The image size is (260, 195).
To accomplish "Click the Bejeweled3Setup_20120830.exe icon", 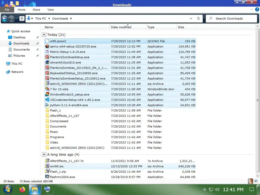I will (x=47, y=73).
